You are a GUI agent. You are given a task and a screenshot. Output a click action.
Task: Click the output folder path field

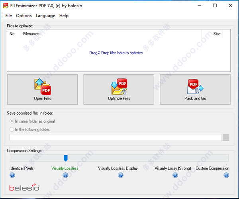pyautogui.click(x=116, y=137)
